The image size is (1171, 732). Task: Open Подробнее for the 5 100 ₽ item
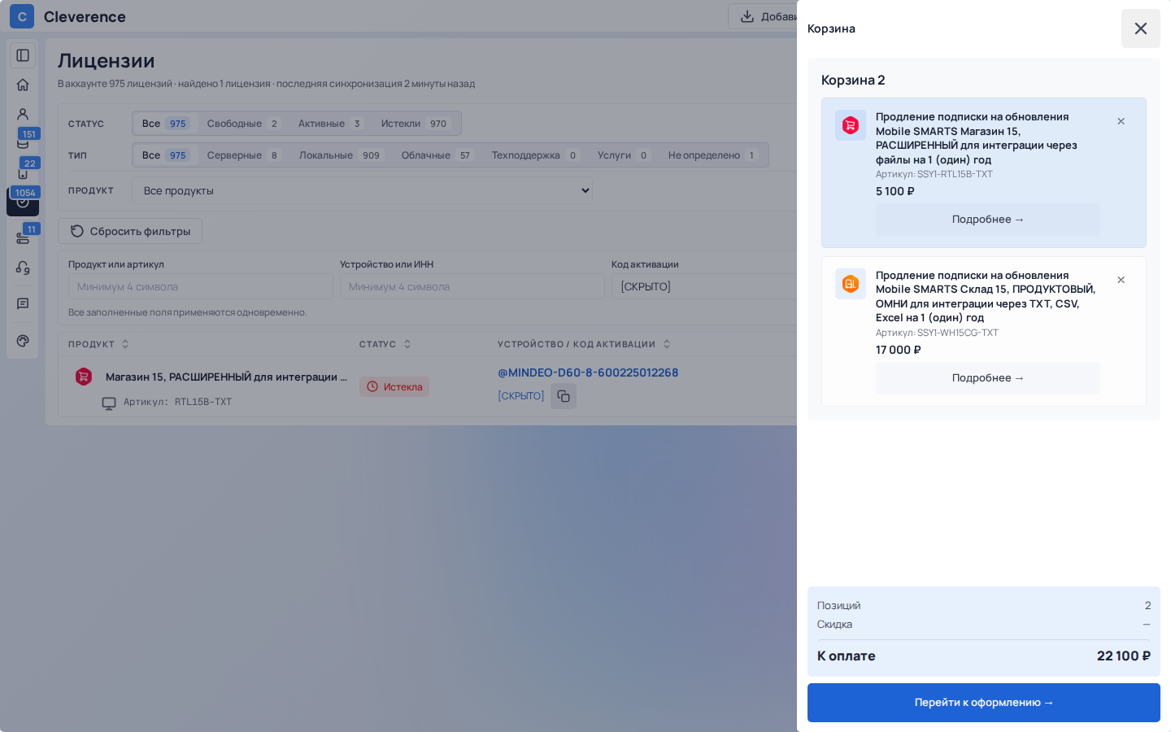pyautogui.click(x=988, y=220)
